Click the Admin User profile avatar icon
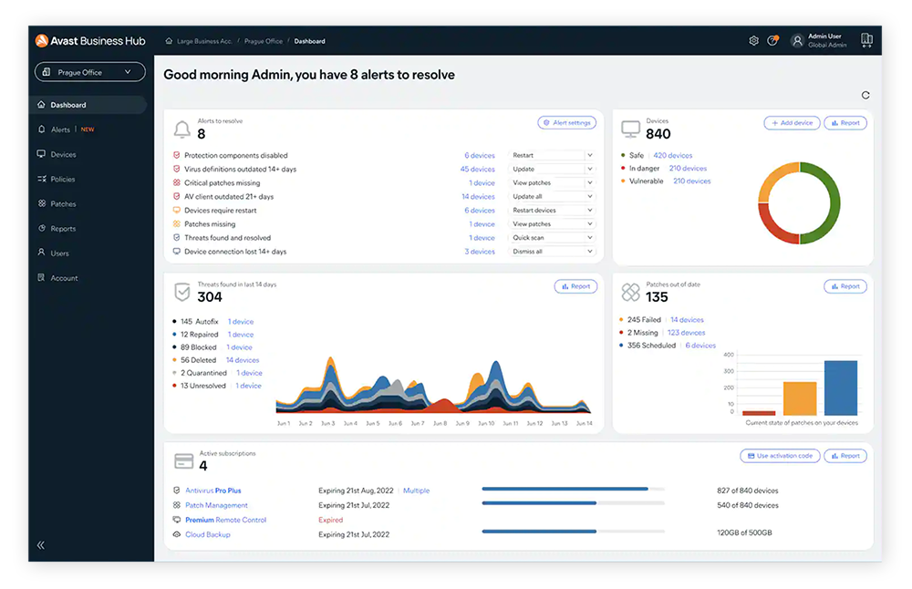 point(797,41)
